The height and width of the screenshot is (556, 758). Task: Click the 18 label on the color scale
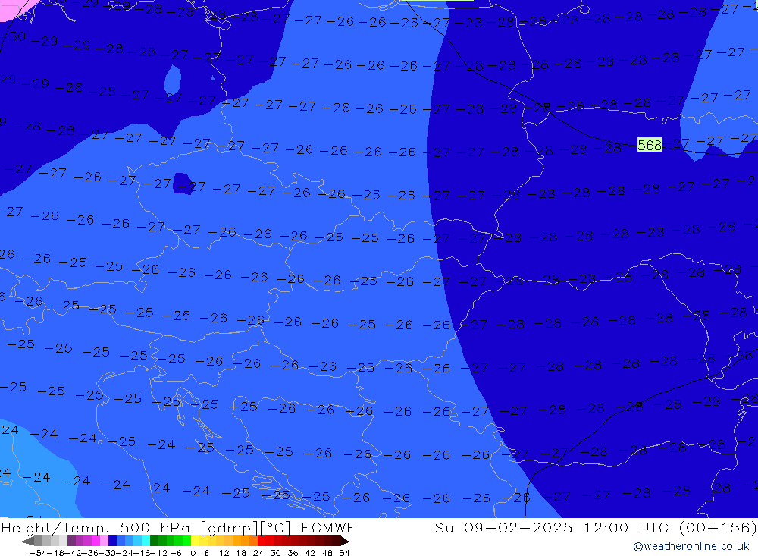click(241, 553)
